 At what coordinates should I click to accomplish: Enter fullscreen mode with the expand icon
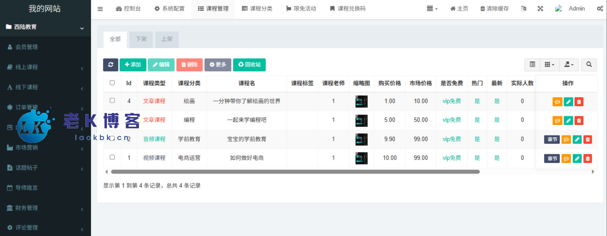[x=540, y=9]
